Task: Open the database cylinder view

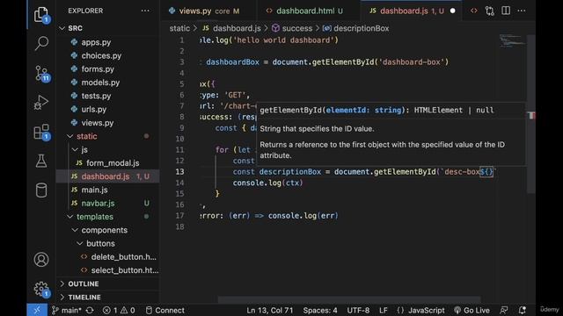Action: point(41,190)
